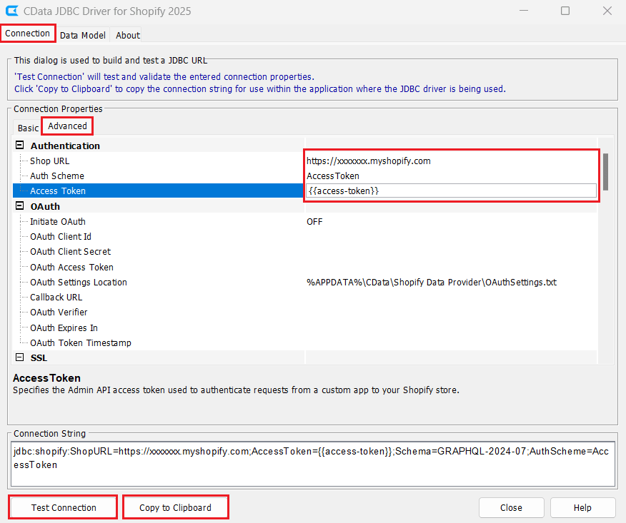Click the CData app icon in title bar
Screen dimensions: 626x523
tap(12, 11)
